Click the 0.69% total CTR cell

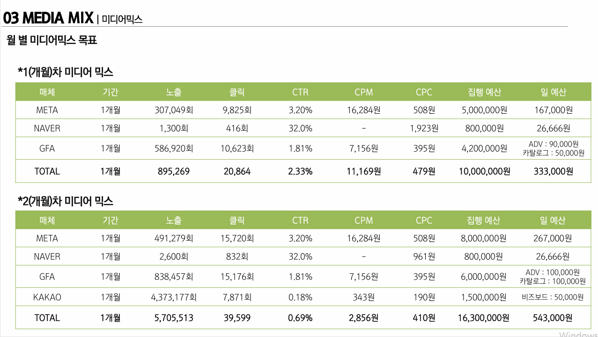pos(300,318)
